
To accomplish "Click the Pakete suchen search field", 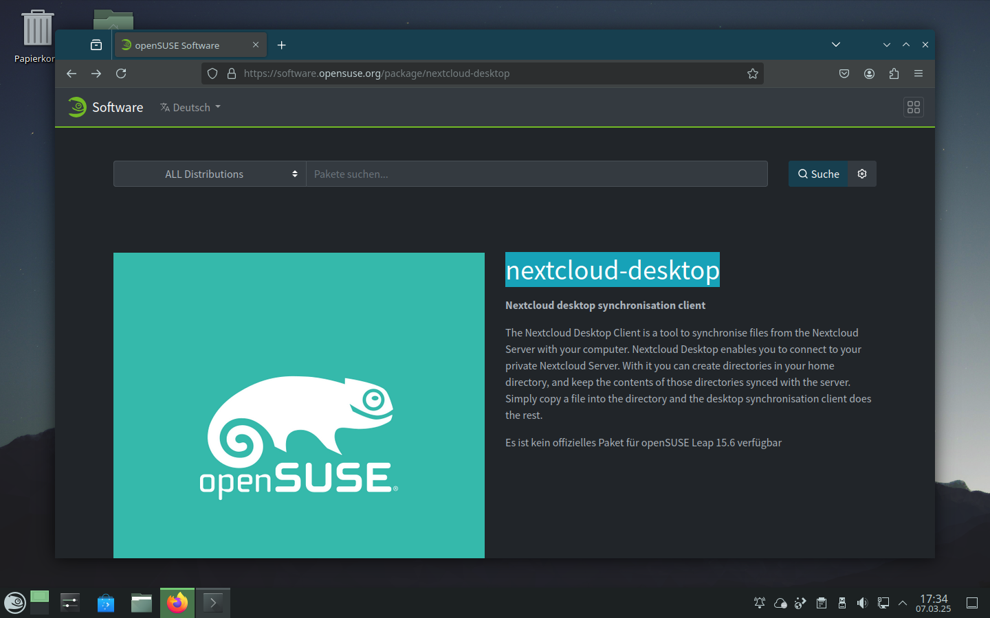I will pos(536,174).
